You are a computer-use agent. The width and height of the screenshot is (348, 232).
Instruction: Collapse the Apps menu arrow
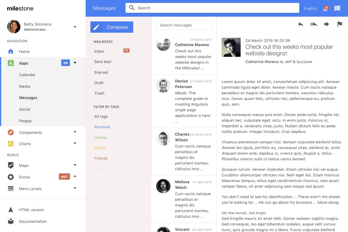coord(75,62)
